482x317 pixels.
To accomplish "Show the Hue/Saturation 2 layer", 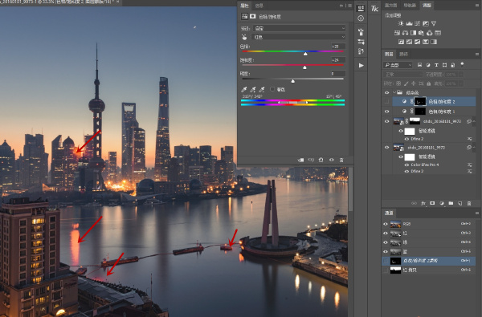I will 386,101.
